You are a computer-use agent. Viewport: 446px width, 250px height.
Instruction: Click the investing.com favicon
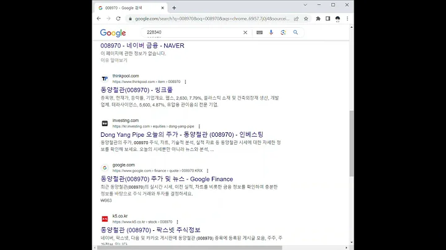[105, 123]
